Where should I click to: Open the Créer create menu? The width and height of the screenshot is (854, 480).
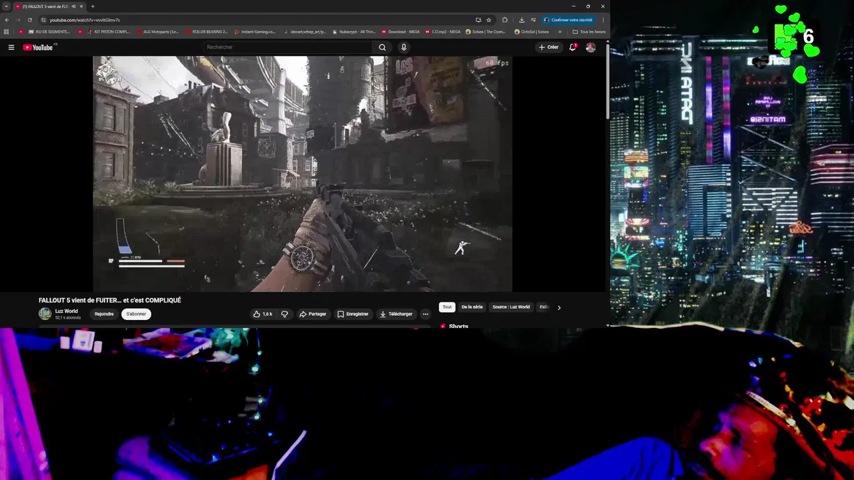click(548, 47)
